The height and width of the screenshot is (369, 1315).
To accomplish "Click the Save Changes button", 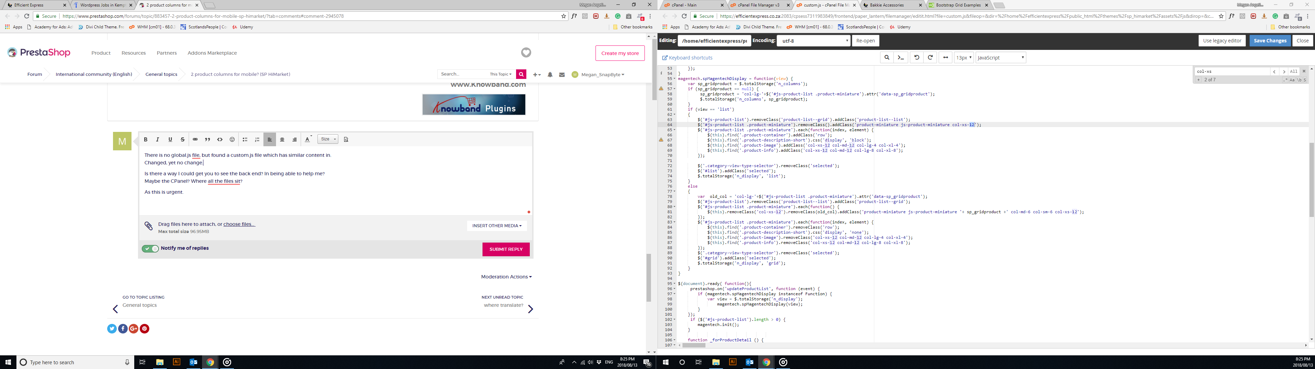I will tap(1269, 41).
